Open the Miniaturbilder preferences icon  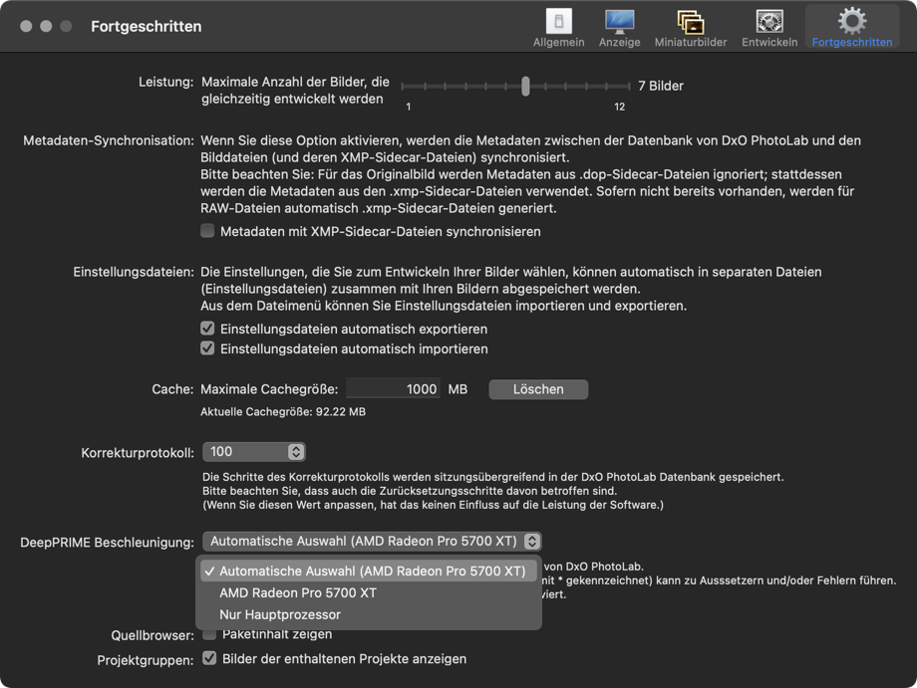(691, 22)
